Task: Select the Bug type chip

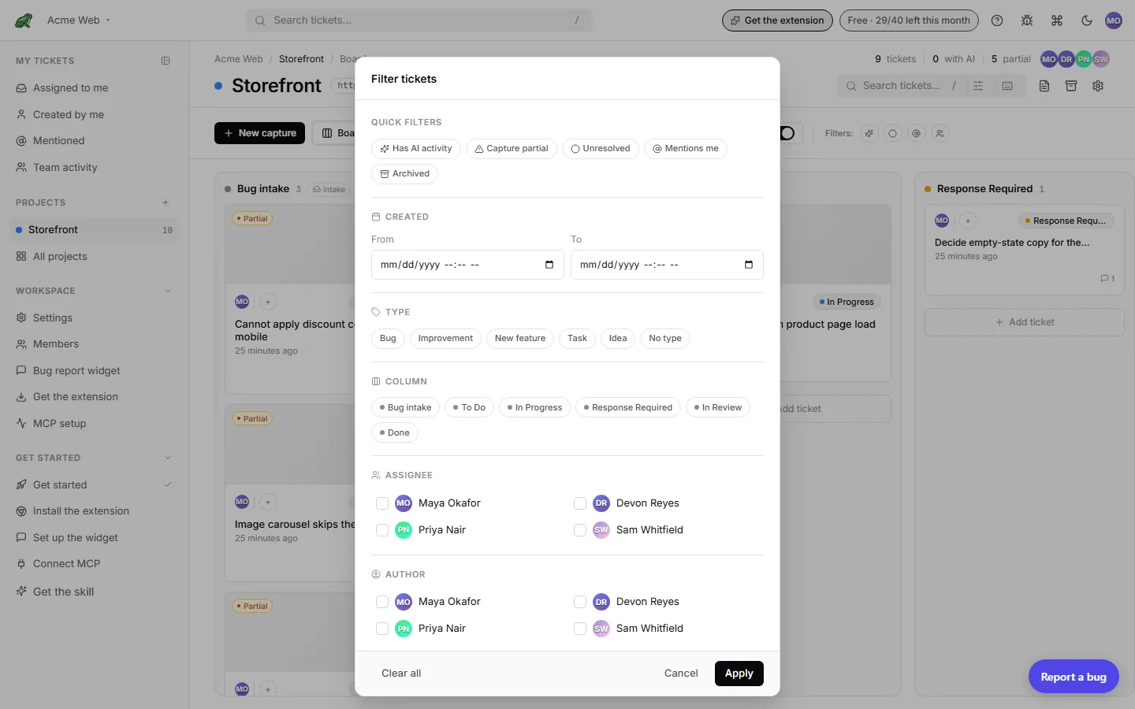Action: coord(388,339)
